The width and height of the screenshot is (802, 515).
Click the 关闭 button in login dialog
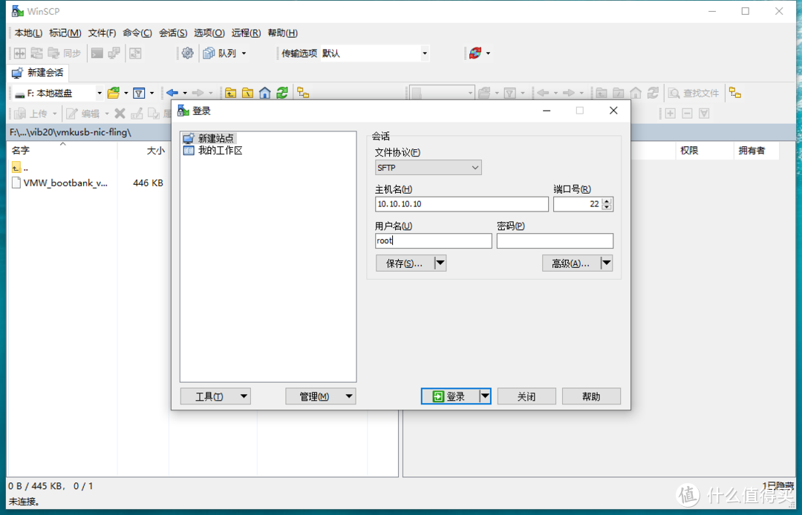click(526, 396)
